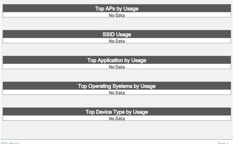This screenshot has height=144, width=243.
Task: Select Top Application by Usage header
Action: pyautogui.click(x=117, y=60)
